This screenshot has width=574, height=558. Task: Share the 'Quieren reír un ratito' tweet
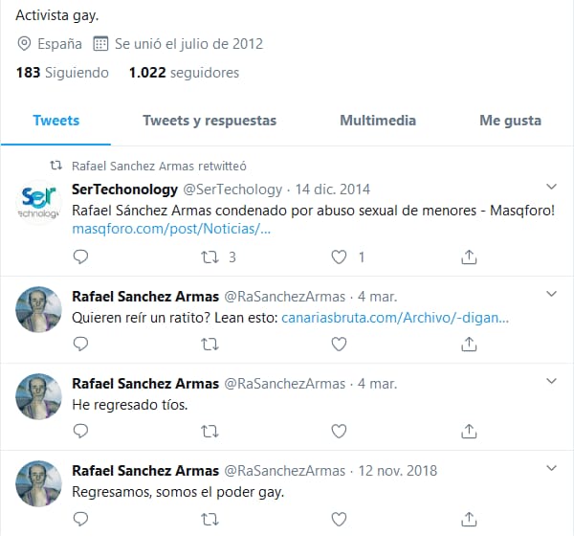coord(469,345)
